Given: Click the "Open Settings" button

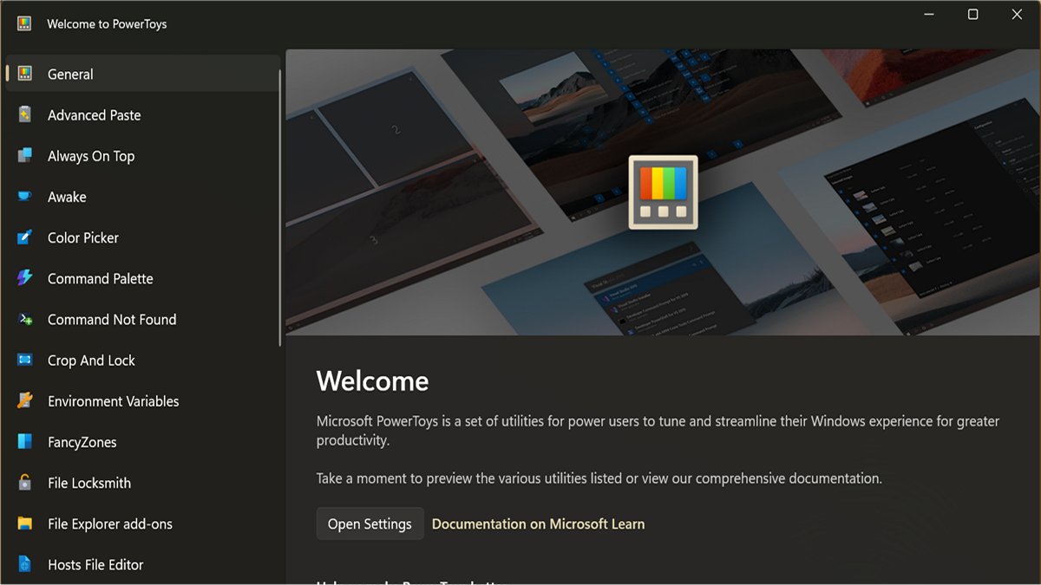Looking at the screenshot, I should point(370,523).
